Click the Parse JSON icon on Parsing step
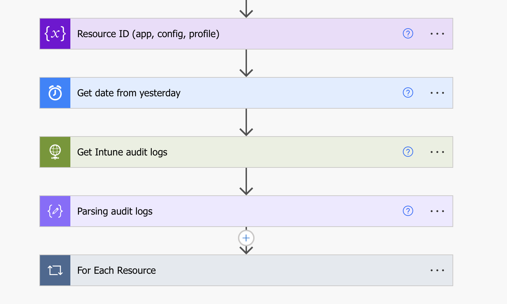Screen dimensions: 507x304 (55, 211)
